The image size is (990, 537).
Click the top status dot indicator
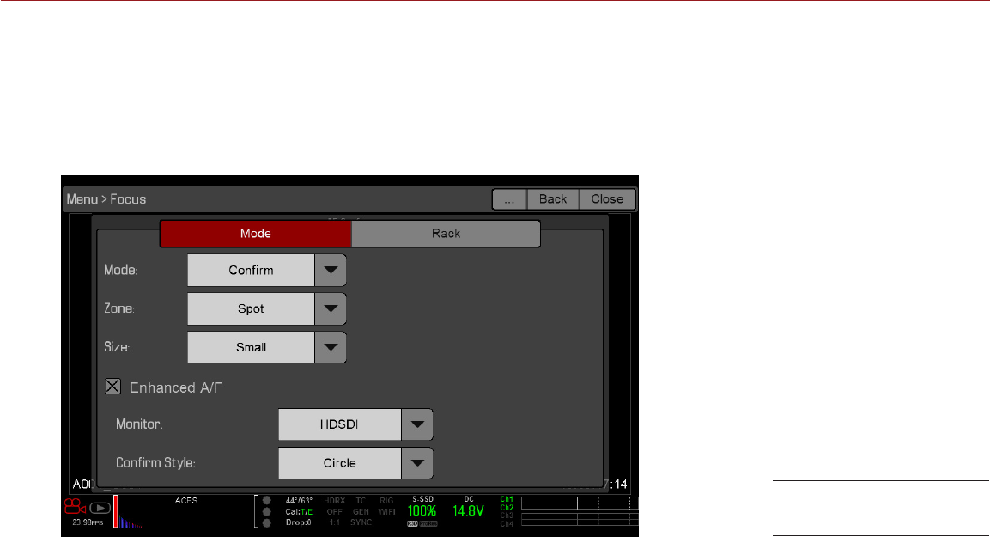click(266, 500)
